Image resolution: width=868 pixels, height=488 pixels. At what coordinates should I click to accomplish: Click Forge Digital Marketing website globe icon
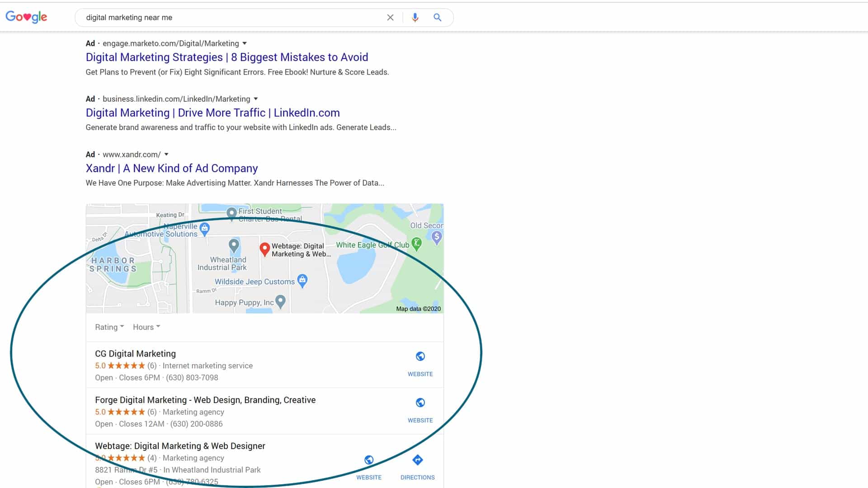[420, 403]
